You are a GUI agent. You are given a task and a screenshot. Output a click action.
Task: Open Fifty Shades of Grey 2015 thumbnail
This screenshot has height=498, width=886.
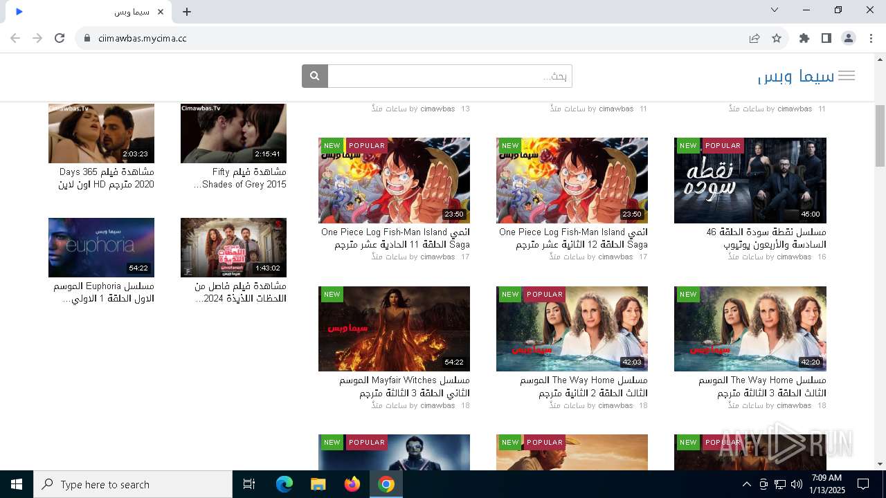pos(233,133)
